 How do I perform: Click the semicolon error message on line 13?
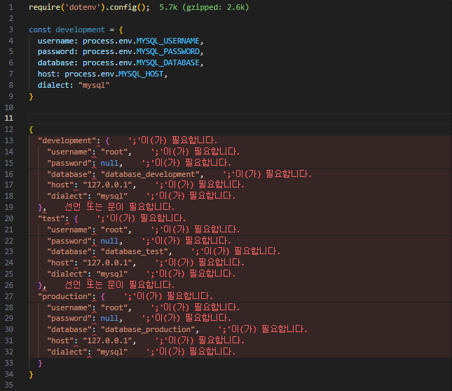172,140
